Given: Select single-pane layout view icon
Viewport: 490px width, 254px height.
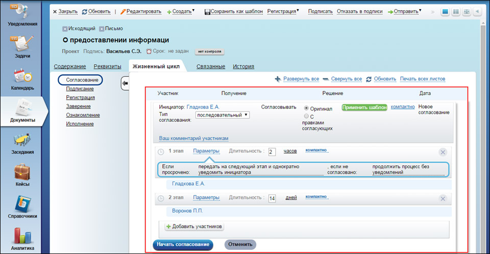Looking at the screenshot, I should click(x=445, y=12).
